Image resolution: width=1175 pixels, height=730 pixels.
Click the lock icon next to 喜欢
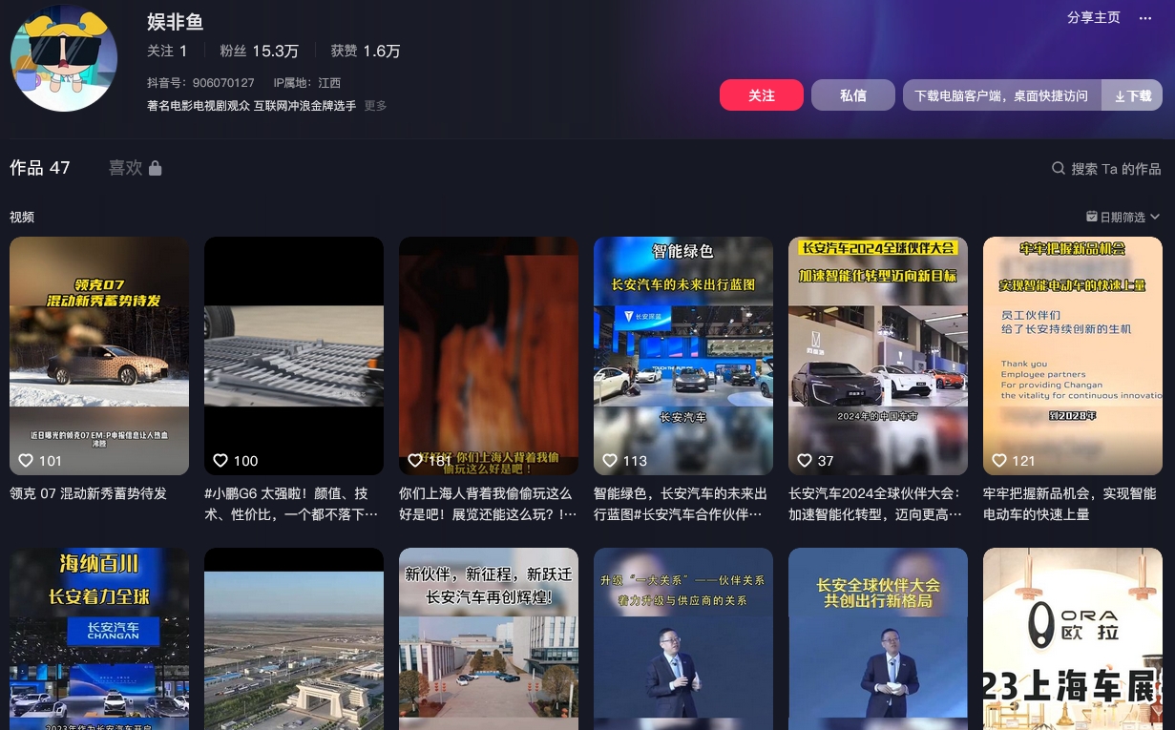pos(156,168)
